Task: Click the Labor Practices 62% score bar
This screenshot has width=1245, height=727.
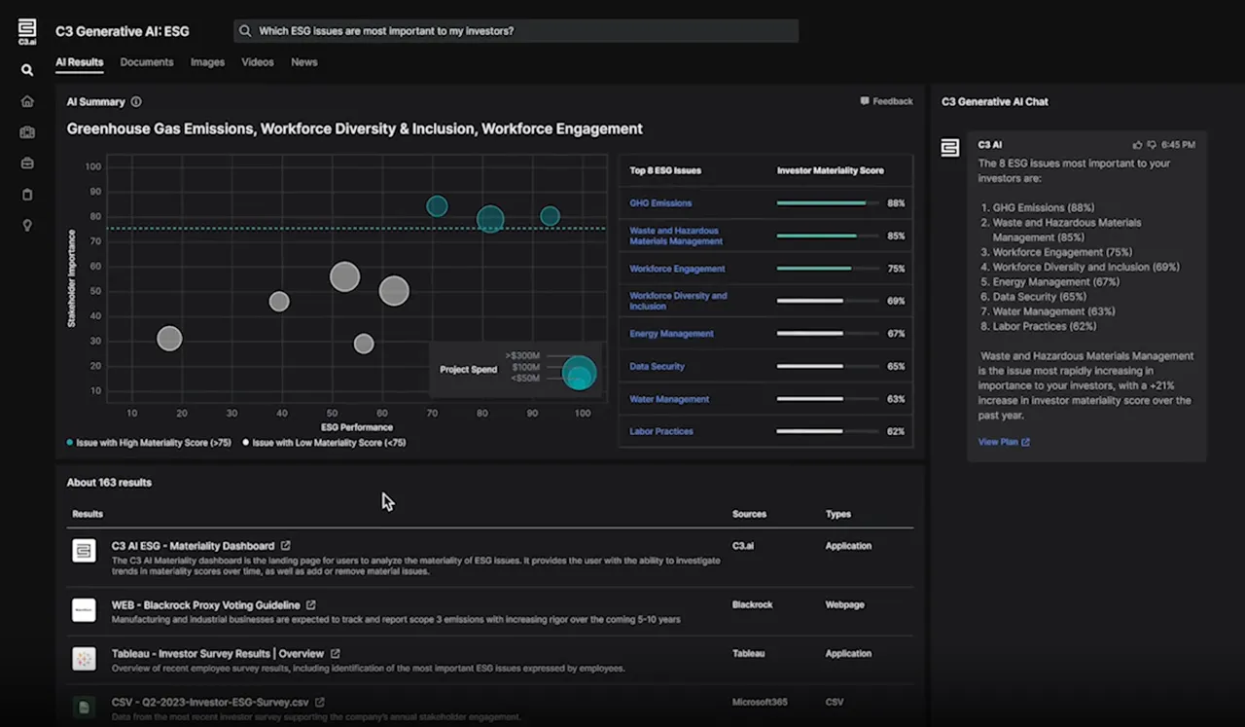Action: [x=828, y=431]
